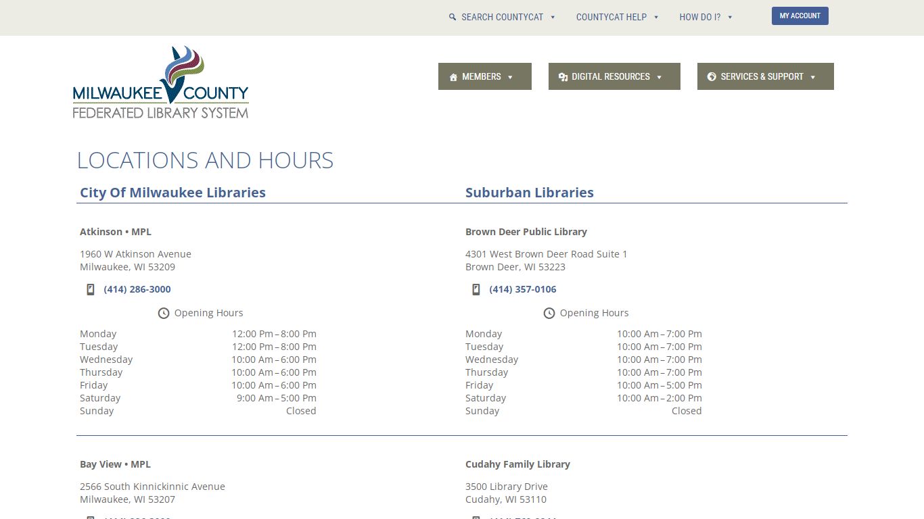Screen dimensions: 924x519
Task: Click Brown Deer Saturday hours 10:00 Am–2:00 Pm
Action: 660,398
